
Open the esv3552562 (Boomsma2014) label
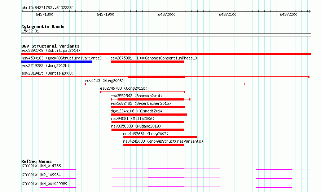136,96
